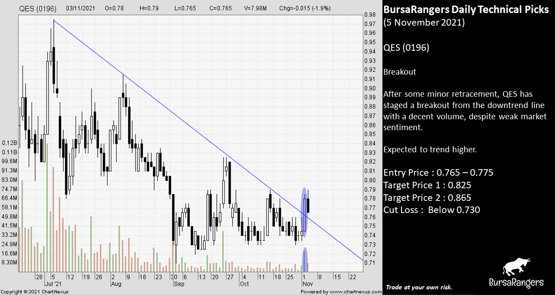Viewport: 555px width, 295px height.
Task: Click the 58.1M volume axis label
Action: [9, 207]
